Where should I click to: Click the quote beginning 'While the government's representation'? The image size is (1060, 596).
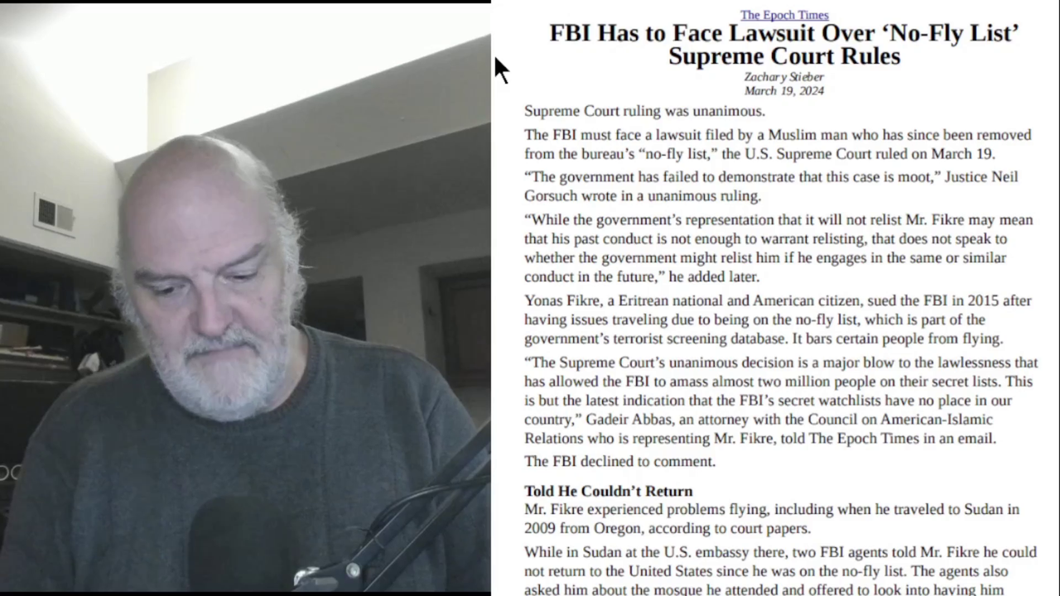778,248
